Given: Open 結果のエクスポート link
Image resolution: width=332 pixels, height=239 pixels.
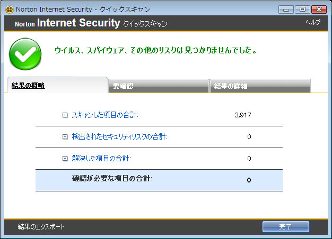Looking at the screenshot, I should (41, 226).
